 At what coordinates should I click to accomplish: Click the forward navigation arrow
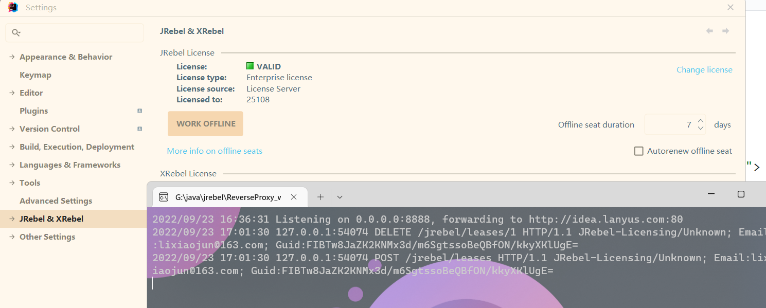click(x=725, y=31)
